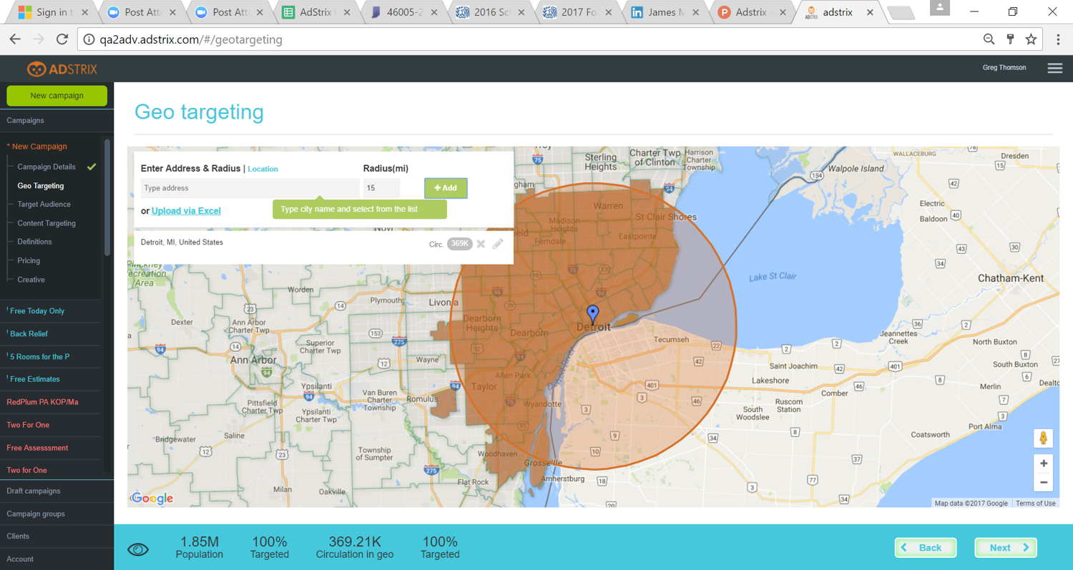Viewport: 1073px width, 570px height.
Task: Click the key icon in address bar
Action: click(1010, 39)
